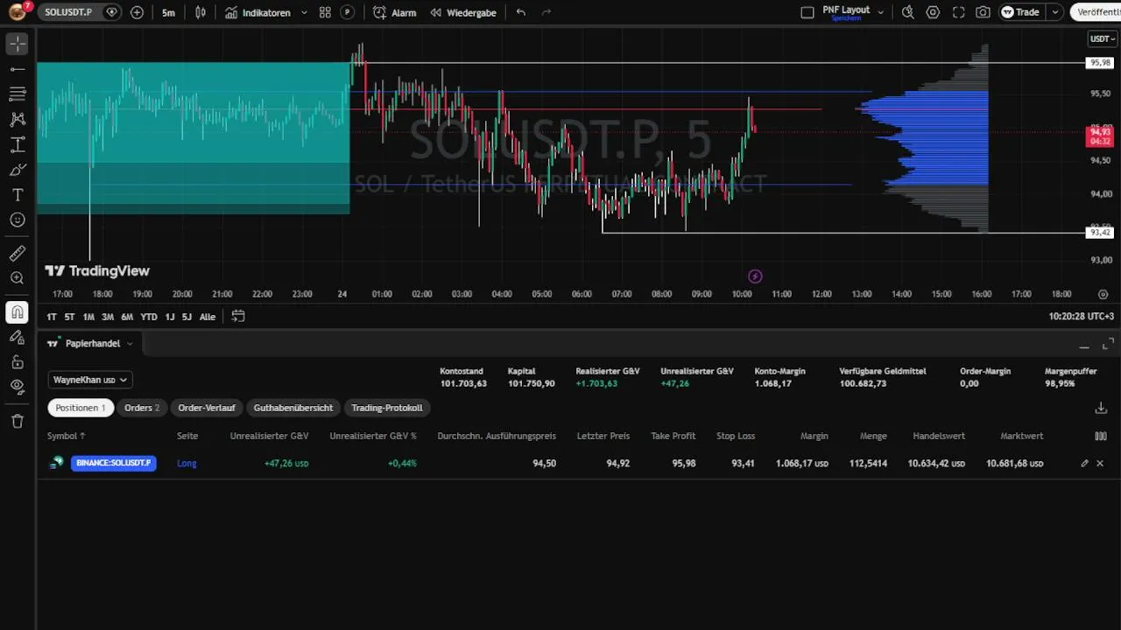Open the chart patterns tool group
This screenshot has height=630, width=1121.
click(x=18, y=119)
